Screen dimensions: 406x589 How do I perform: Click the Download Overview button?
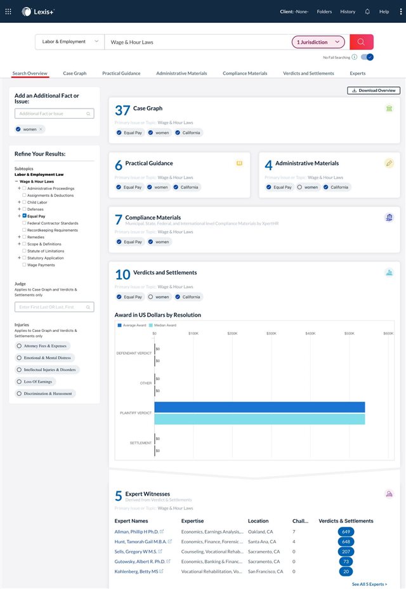pos(374,91)
